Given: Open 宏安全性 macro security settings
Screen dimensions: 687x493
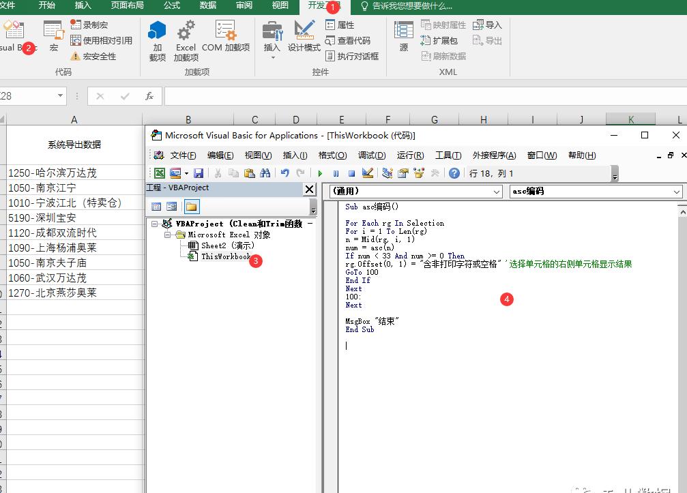Looking at the screenshot, I should [93, 57].
